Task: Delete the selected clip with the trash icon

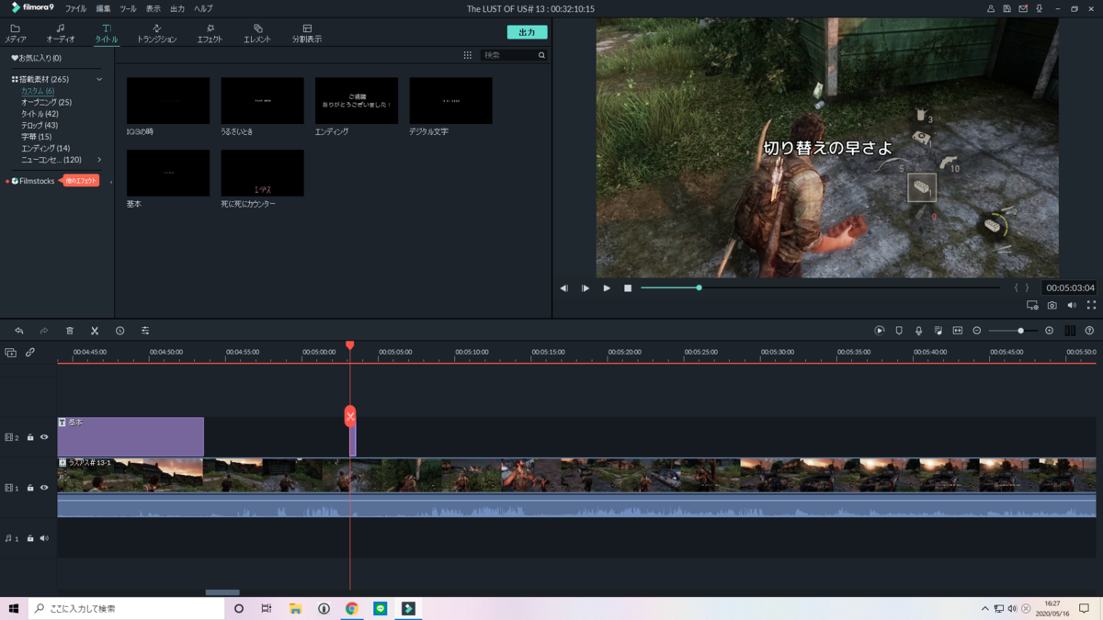Action: click(69, 331)
